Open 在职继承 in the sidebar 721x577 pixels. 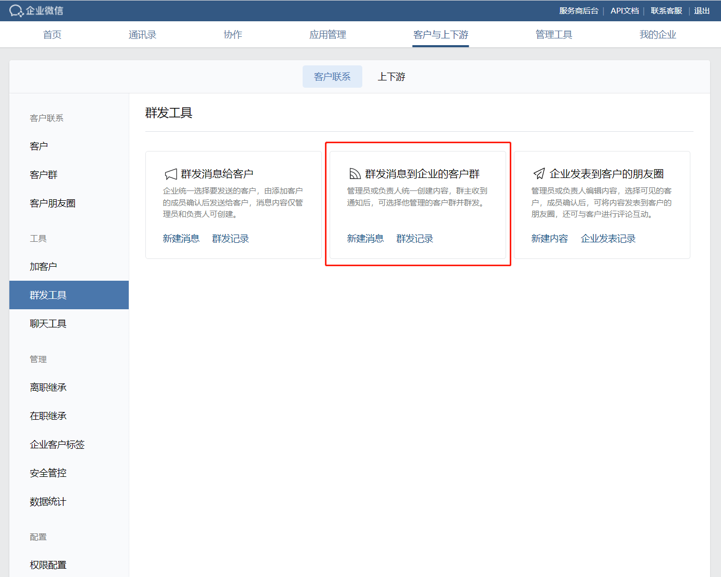tap(69, 416)
